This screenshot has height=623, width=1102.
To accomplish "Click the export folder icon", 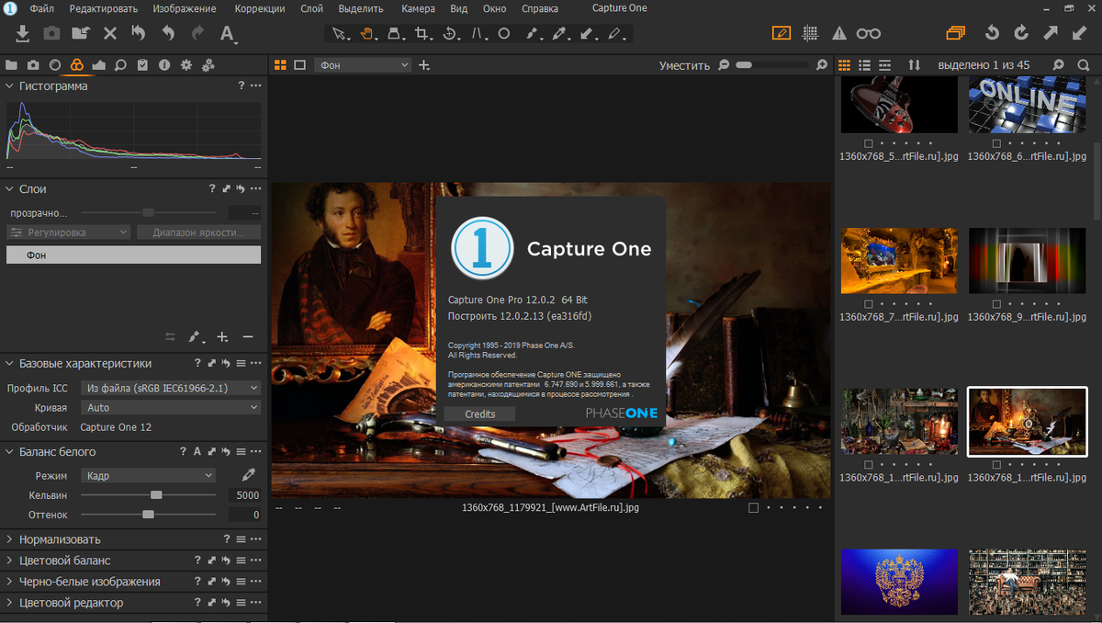I will click(81, 33).
